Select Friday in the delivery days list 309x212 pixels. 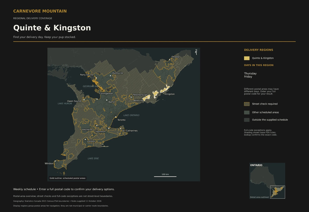point(248,77)
